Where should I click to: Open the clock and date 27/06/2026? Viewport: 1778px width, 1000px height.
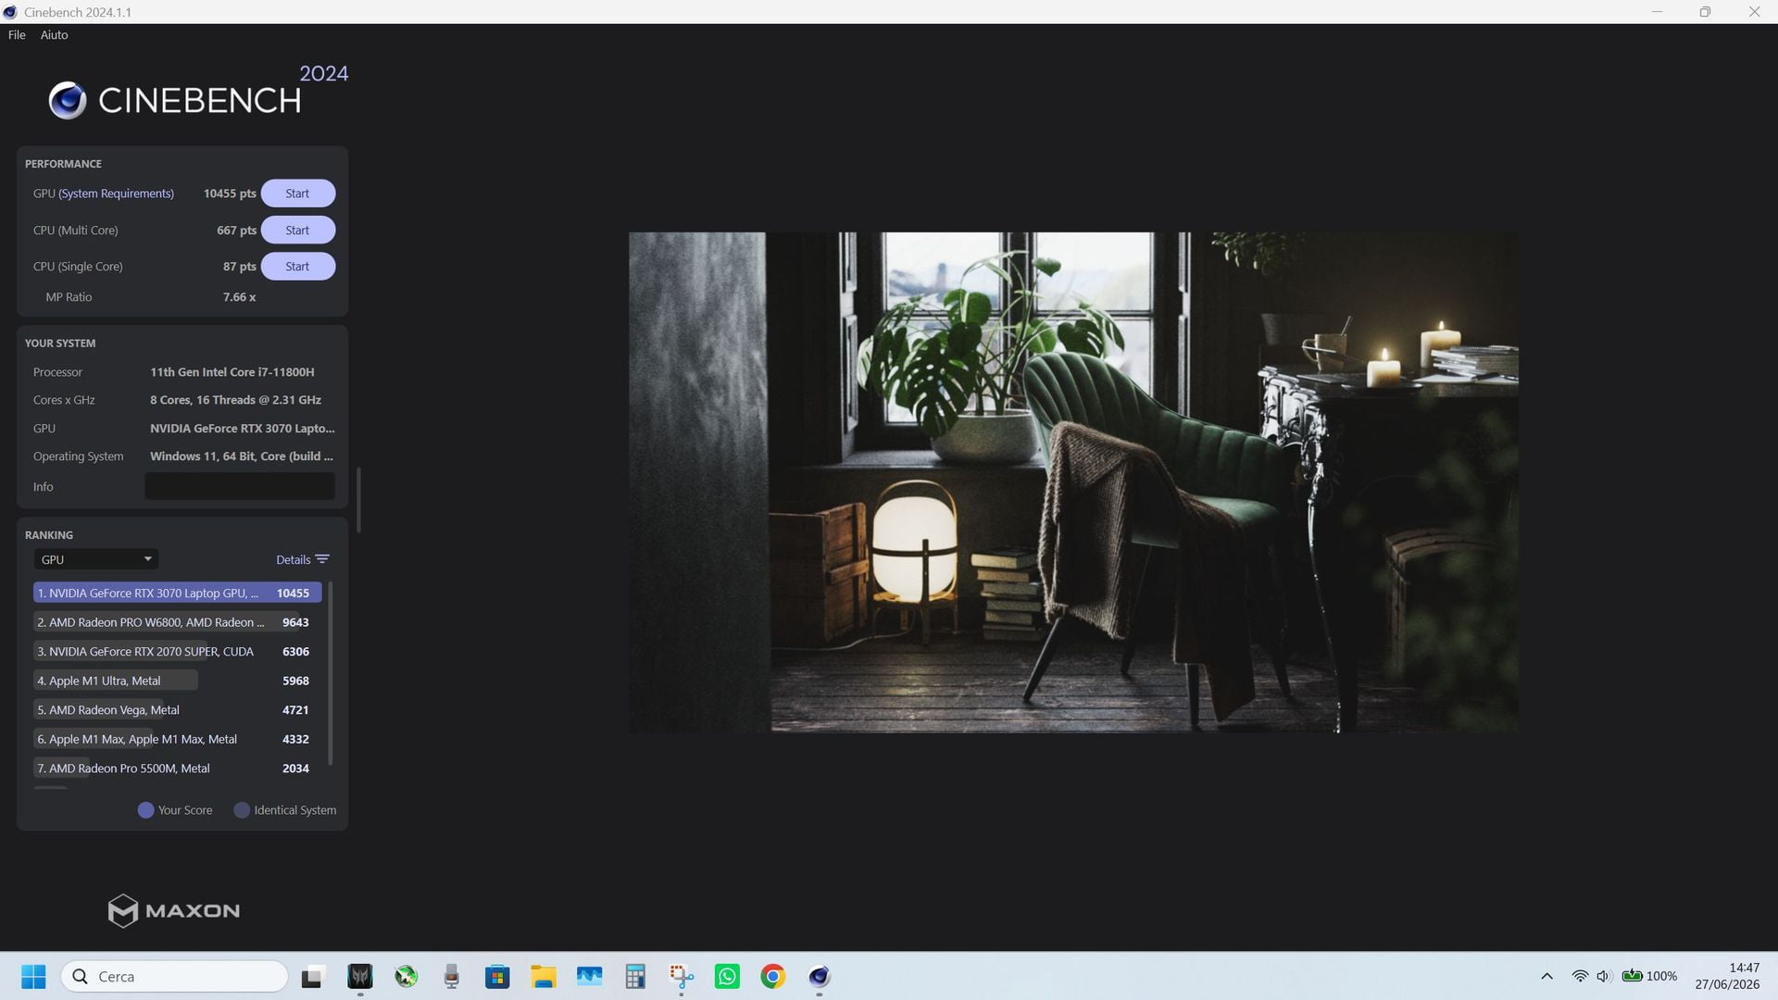coord(1727,977)
